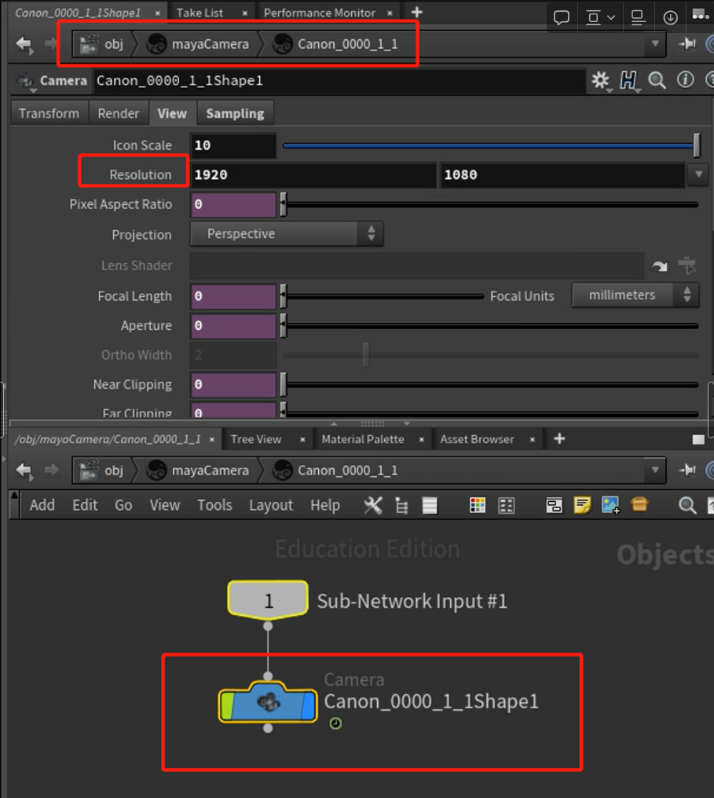This screenshot has height=798, width=714.
Task: Open the Material Palette tab
Action: (x=363, y=439)
